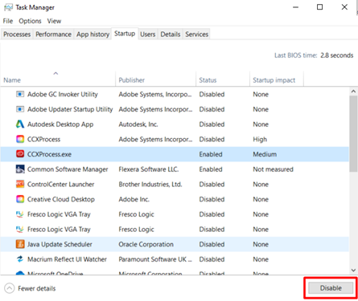Switch to the Processes tab
The height and width of the screenshot is (301, 358).
pos(17,35)
